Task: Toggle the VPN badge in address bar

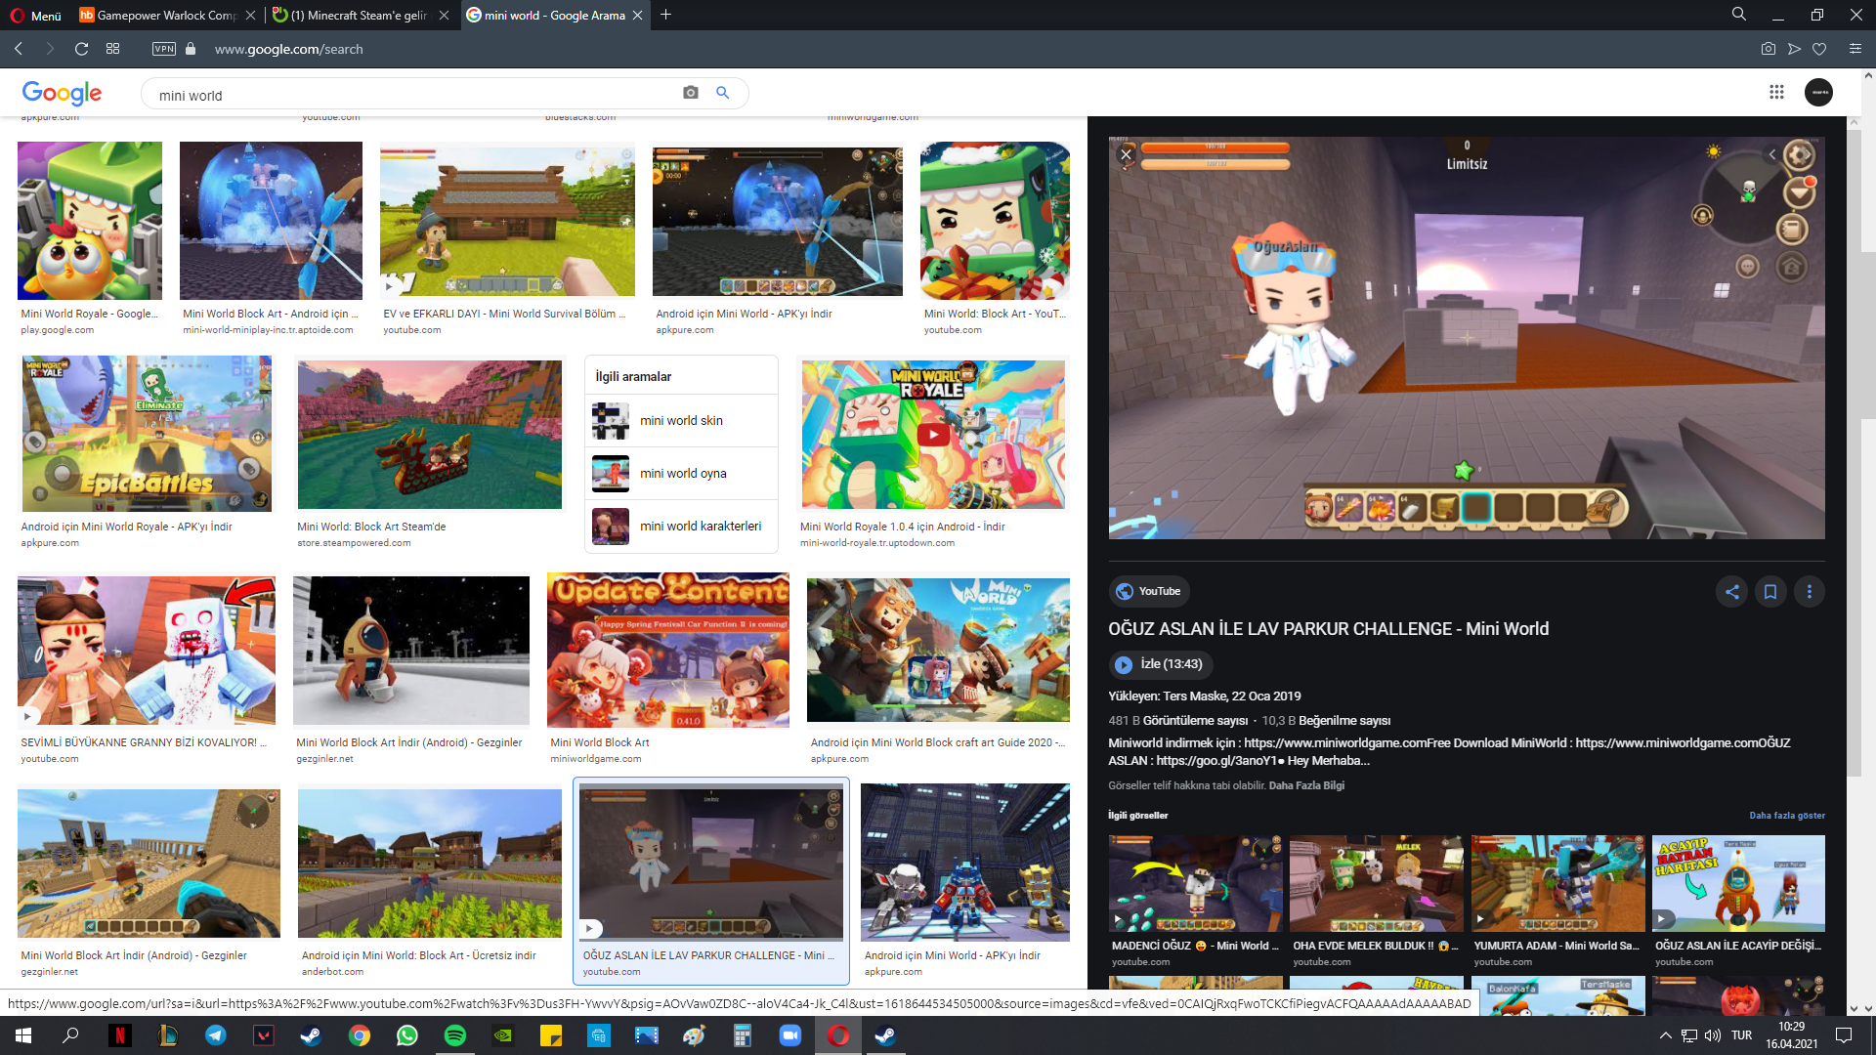Action: (x=164, y=49)
